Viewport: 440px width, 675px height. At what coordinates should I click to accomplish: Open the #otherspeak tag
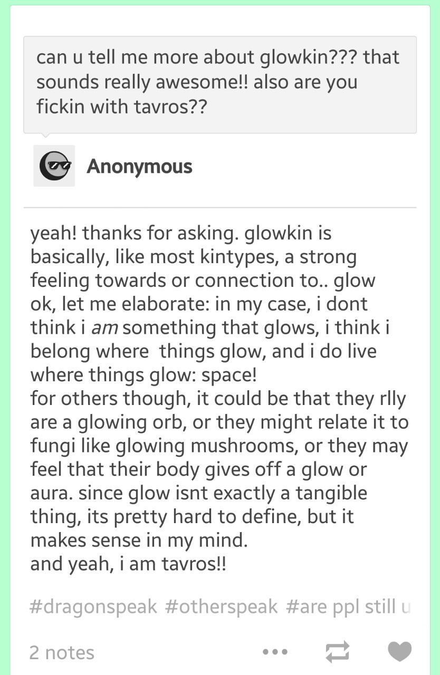pyautogui.click(x=222, y=606)
